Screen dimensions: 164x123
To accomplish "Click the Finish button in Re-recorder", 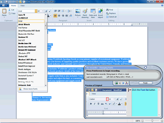I will click(146, 83).
